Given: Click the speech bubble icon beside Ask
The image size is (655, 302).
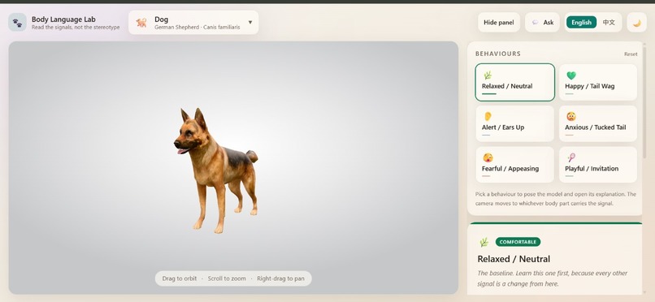Looking at the screenshot, I should [x=536, y=23].
